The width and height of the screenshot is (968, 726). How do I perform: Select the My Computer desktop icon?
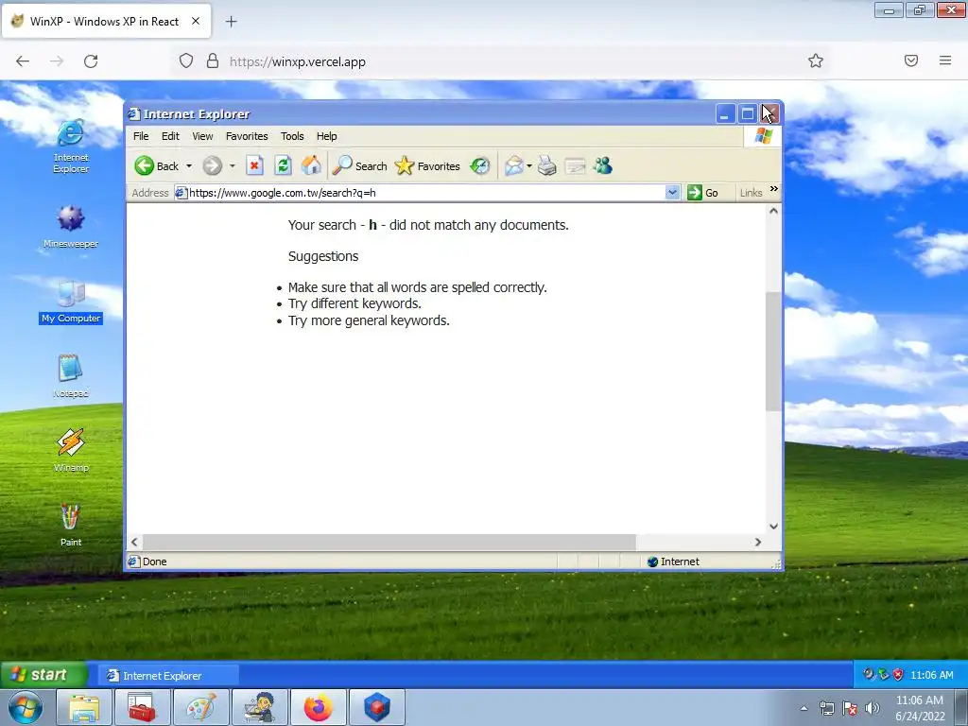tap(71, 302)
